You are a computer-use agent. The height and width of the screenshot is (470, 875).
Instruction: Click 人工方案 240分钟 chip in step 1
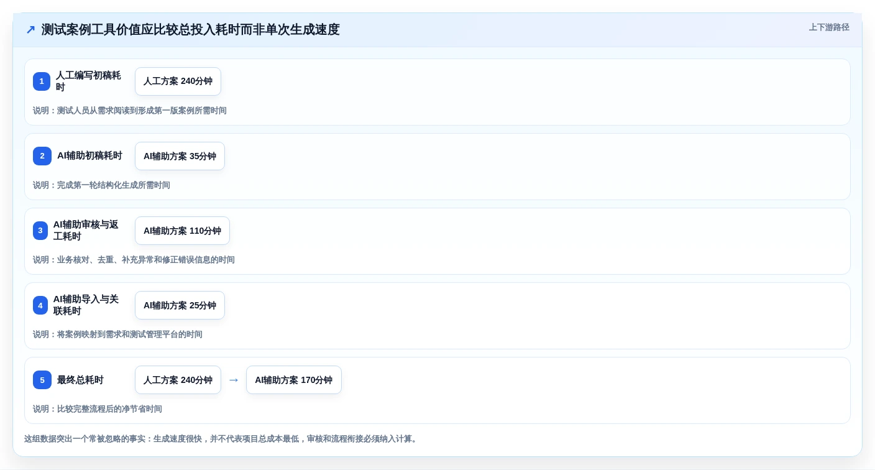coord(178,81)
